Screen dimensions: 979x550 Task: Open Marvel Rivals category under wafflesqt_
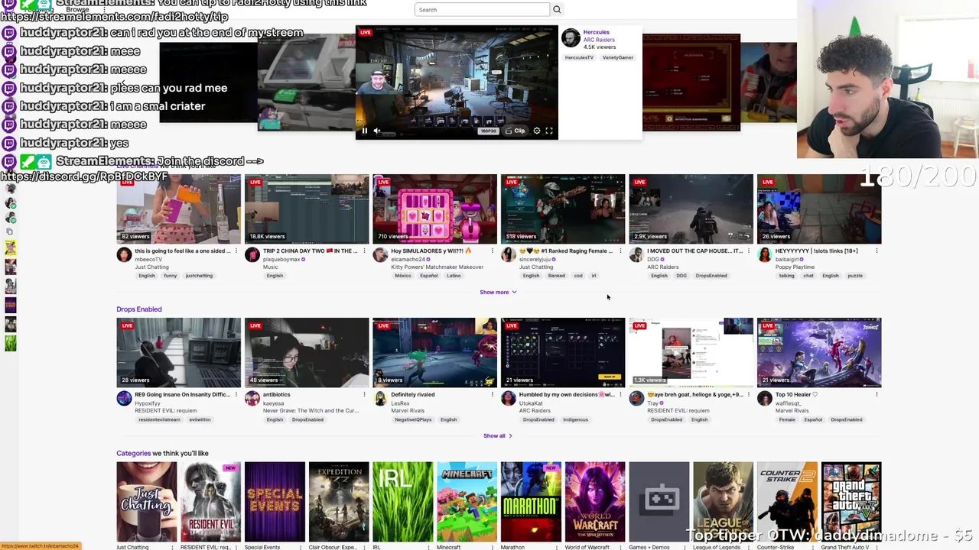[x=793, y=411]
